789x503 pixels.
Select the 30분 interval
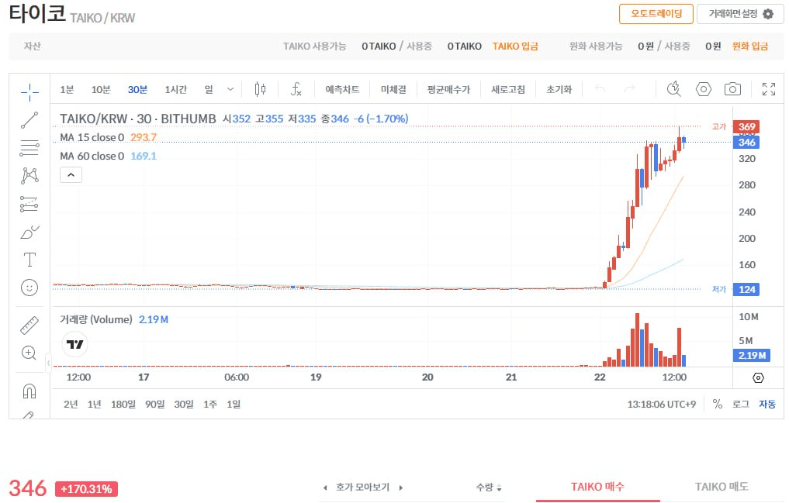click(x=137, y=89)
